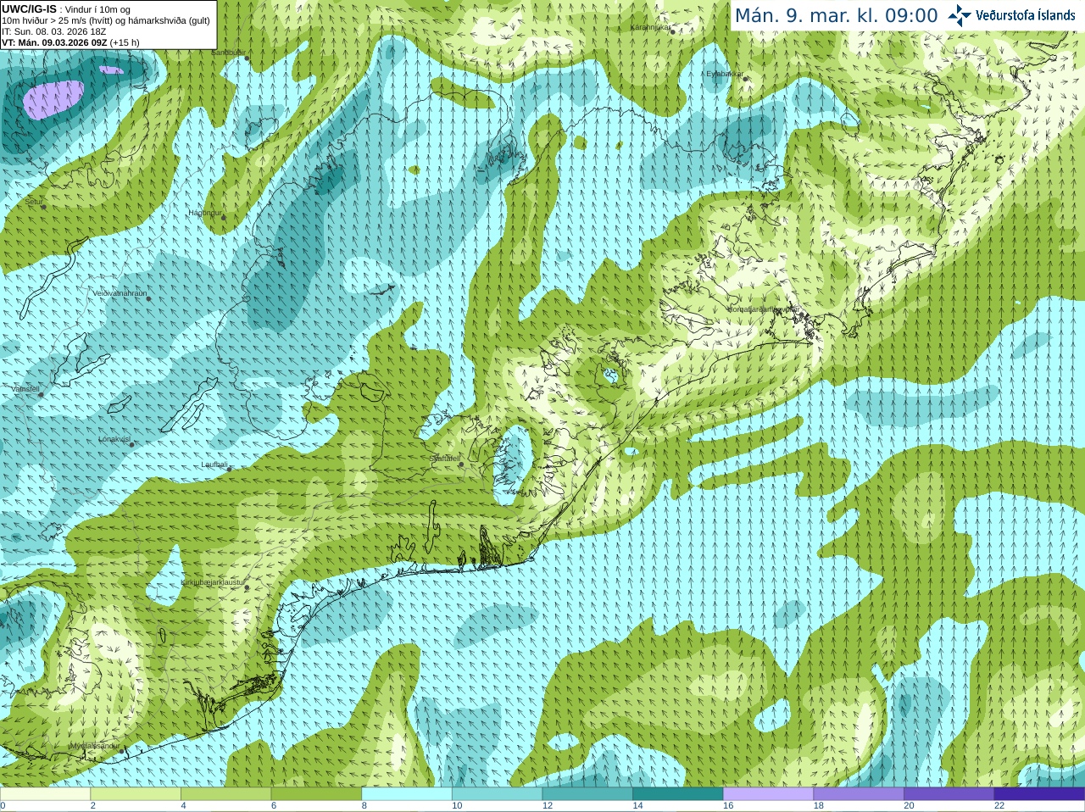Click the 'IT: Sun. 08. 03. 2026 18Z' line
This screenshot has width=1085, height=812.
pyautogui.click(x=54, y=31)
